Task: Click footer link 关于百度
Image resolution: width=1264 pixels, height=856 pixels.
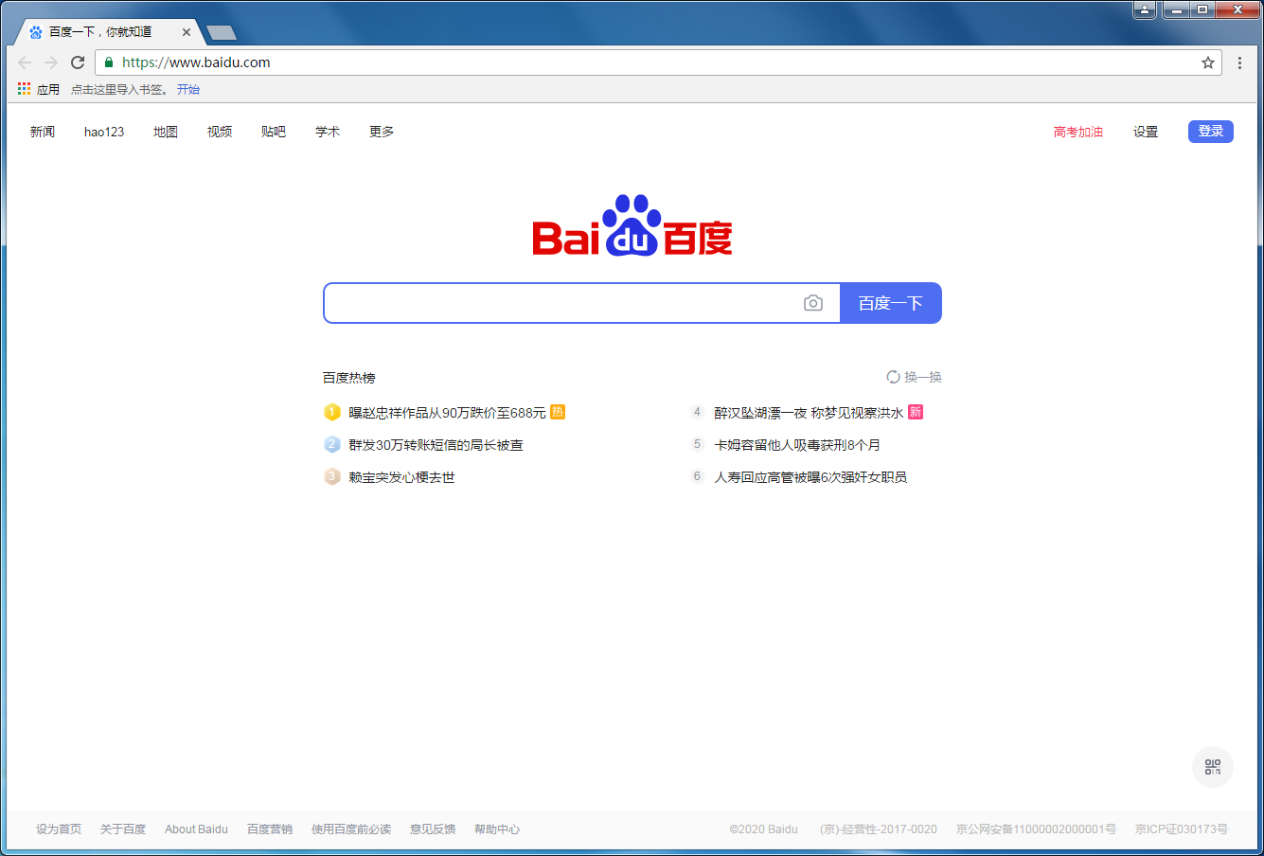Action: click(x=123, y=829)
